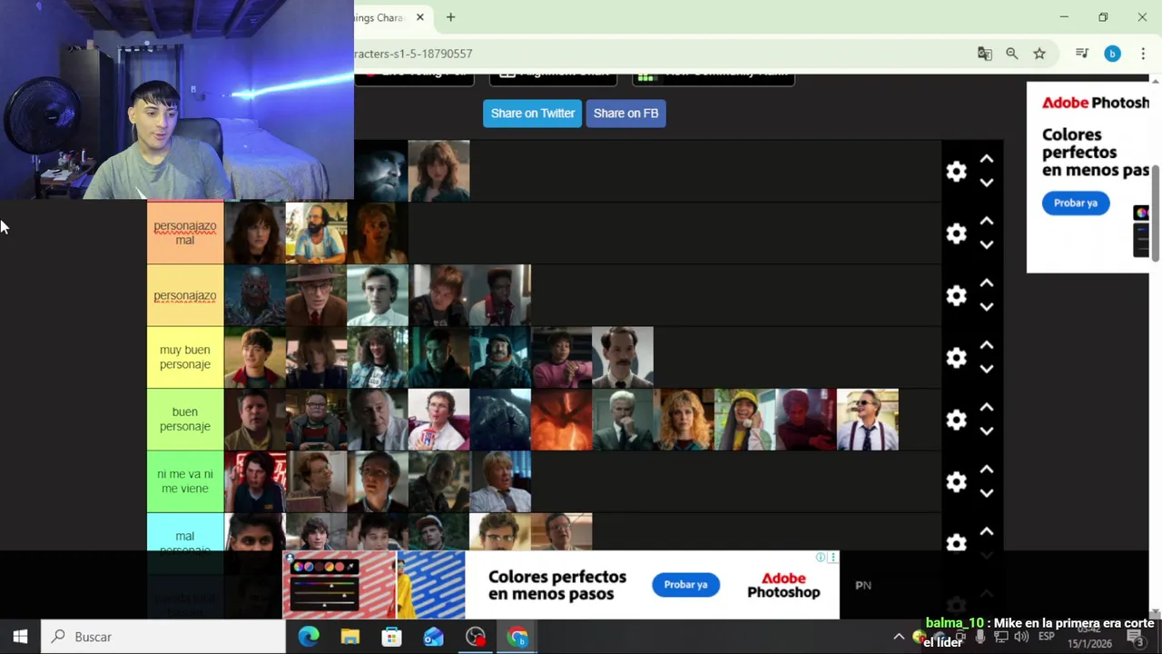The image size is (1162, 654).
Task: Select 'buen personaje' tier label
Action: 185,419
